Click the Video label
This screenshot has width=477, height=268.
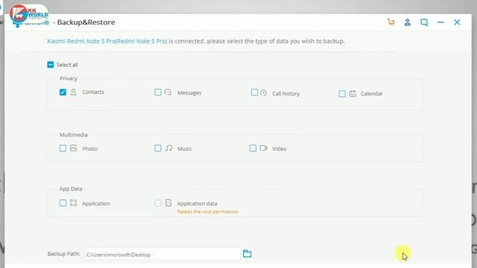[279, 149]
